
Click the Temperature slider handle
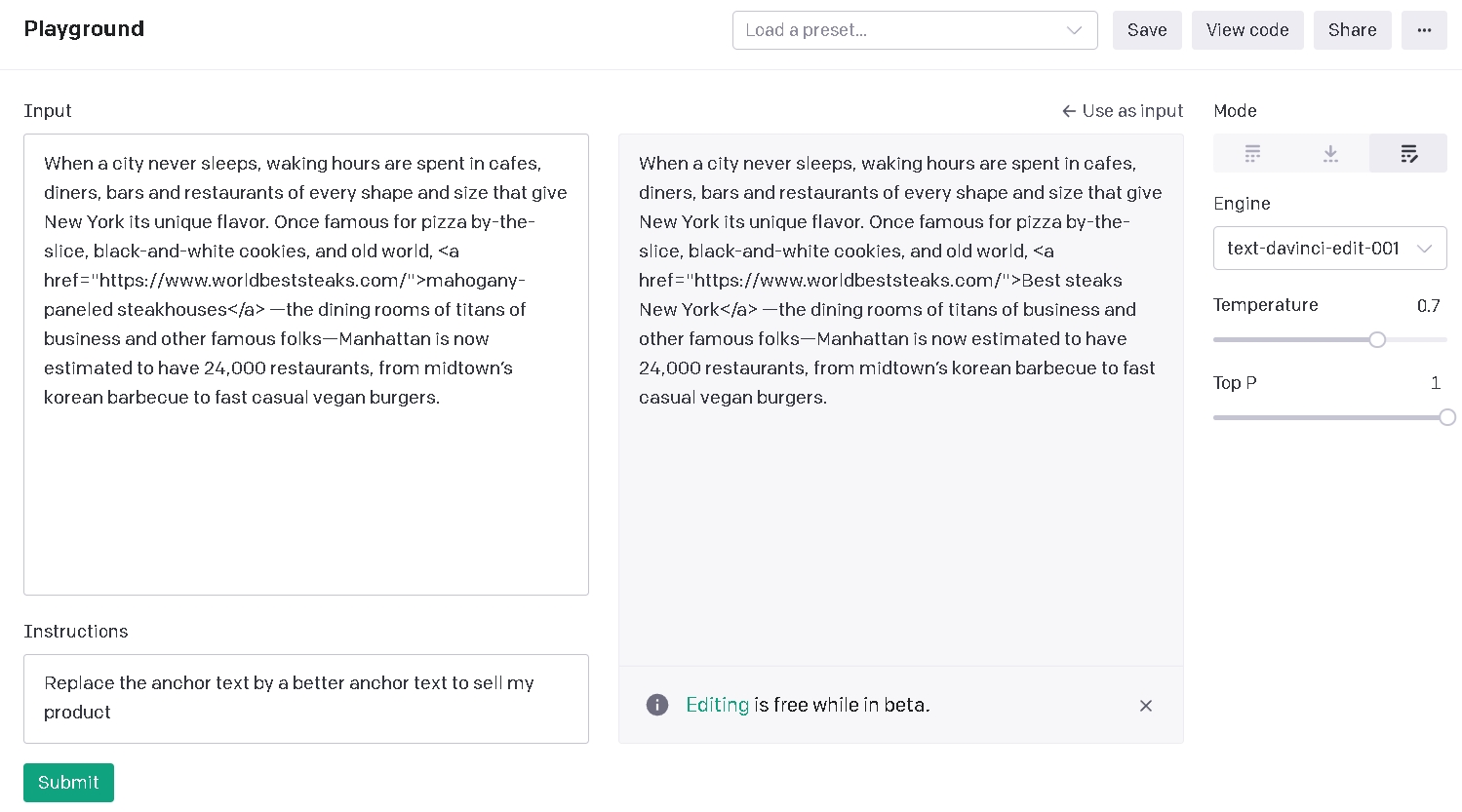[x=1377, y=340]
